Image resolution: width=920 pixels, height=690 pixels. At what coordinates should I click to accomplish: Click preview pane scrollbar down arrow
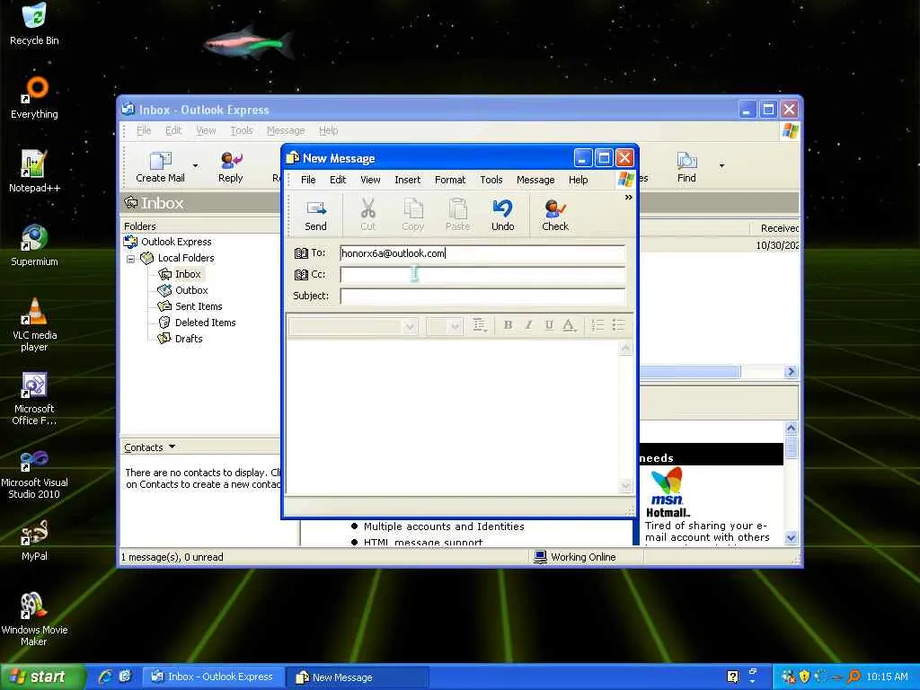(791, 537)
